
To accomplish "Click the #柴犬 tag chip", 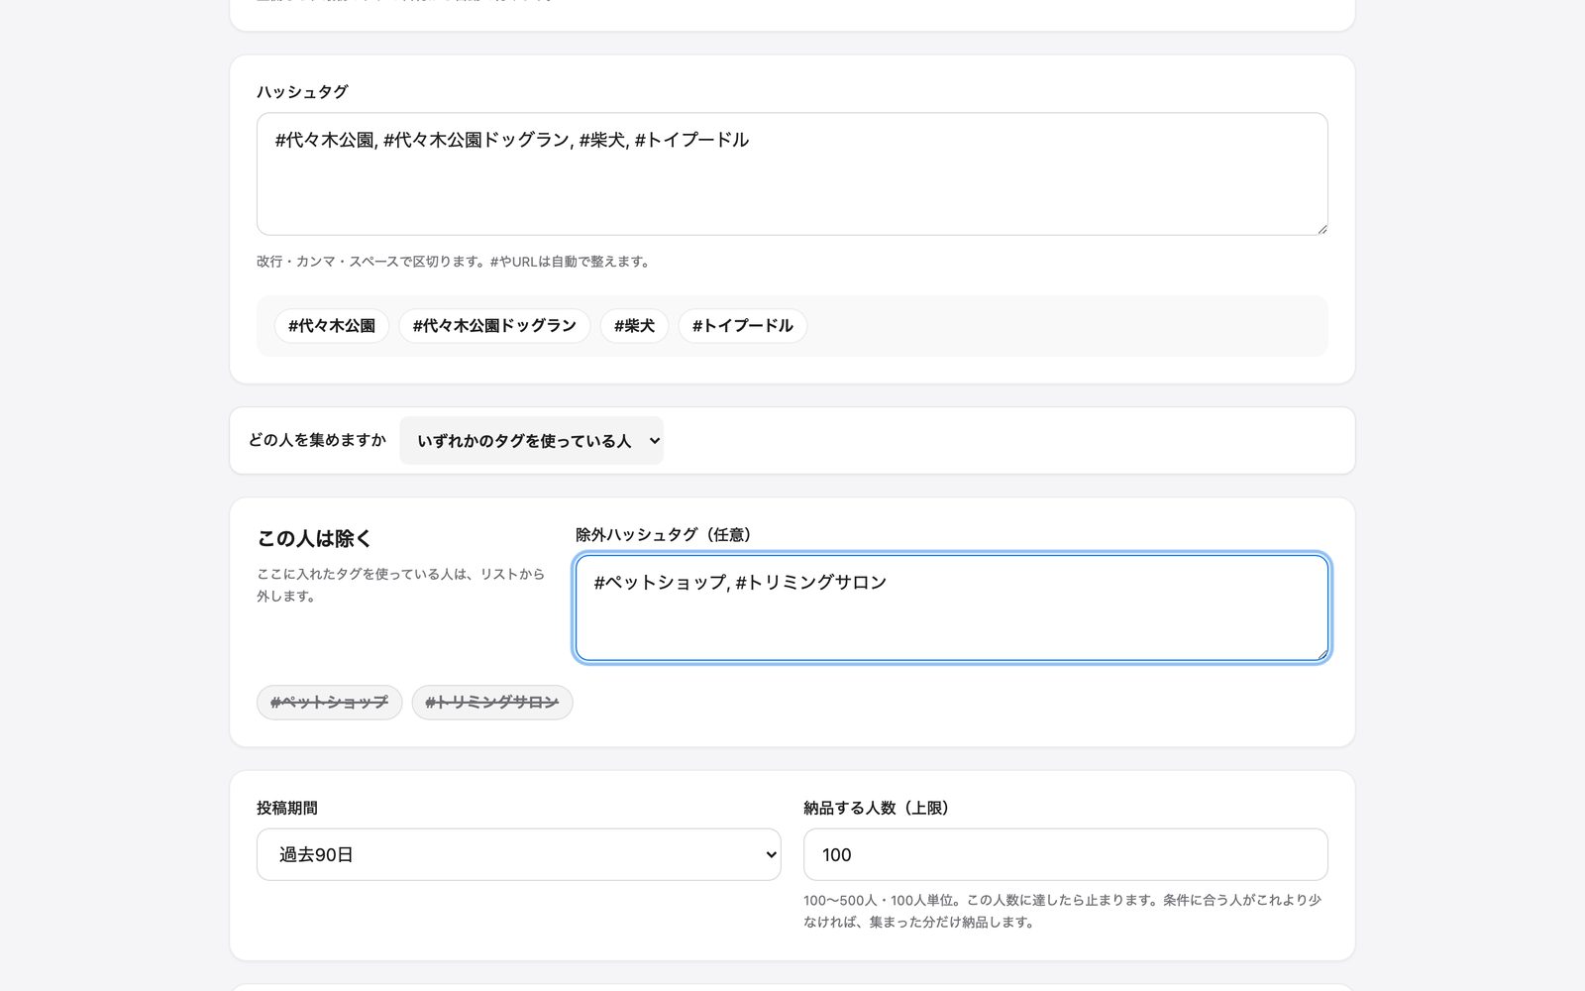I will coord(634,326).
